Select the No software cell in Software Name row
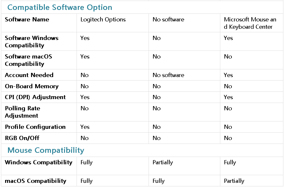Screen dimensions: 284x187 coord(168,19)
